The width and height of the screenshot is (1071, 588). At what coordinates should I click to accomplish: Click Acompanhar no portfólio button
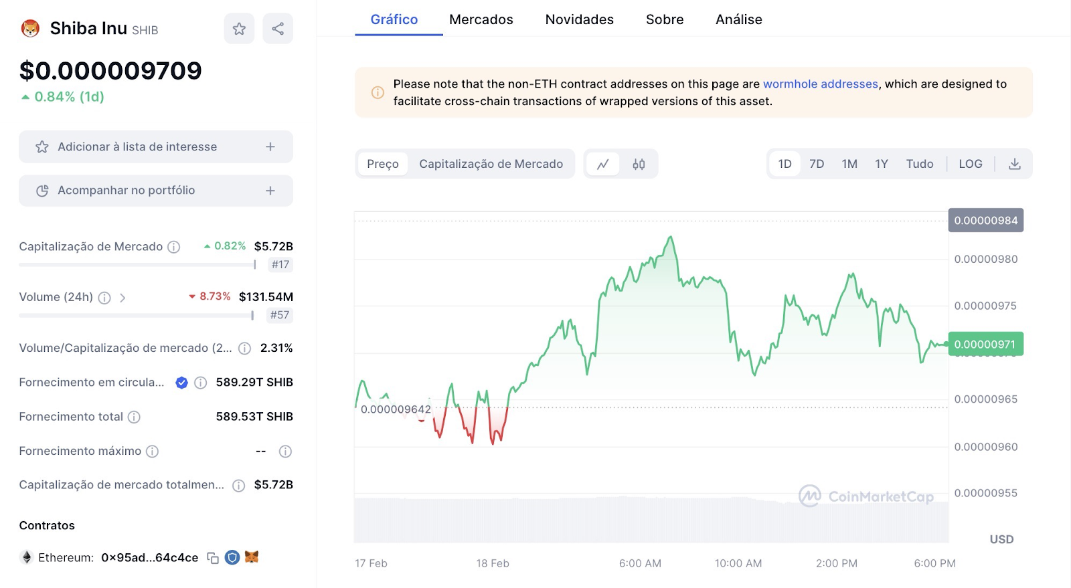coord(156,191)
